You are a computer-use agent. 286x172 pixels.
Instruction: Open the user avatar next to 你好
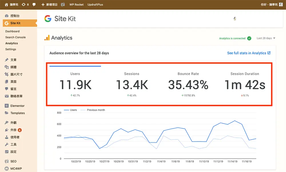pos(281,5)
